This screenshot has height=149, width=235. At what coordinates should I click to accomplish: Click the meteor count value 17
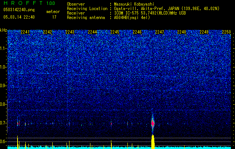pos(54,17)
